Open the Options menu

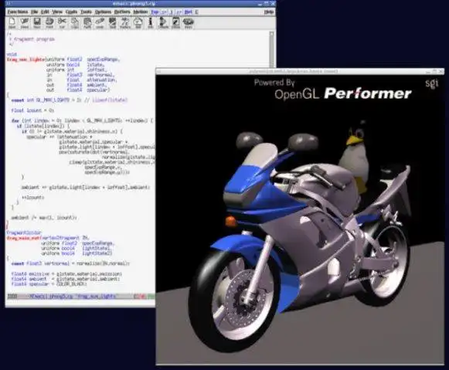(103, 12)
